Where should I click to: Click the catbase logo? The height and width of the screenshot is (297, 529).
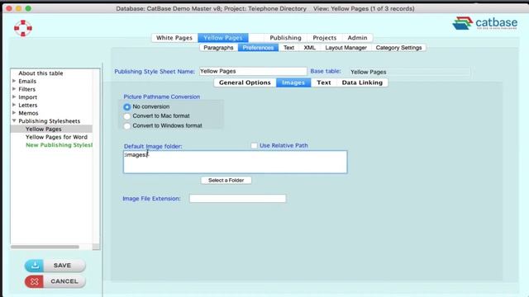485,23
